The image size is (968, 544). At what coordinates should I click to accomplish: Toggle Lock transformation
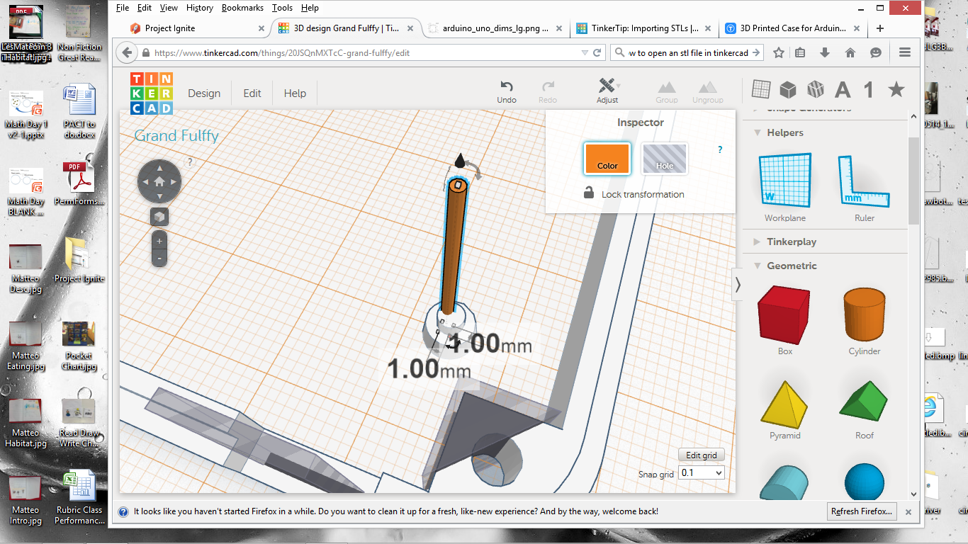coord(634,193)
